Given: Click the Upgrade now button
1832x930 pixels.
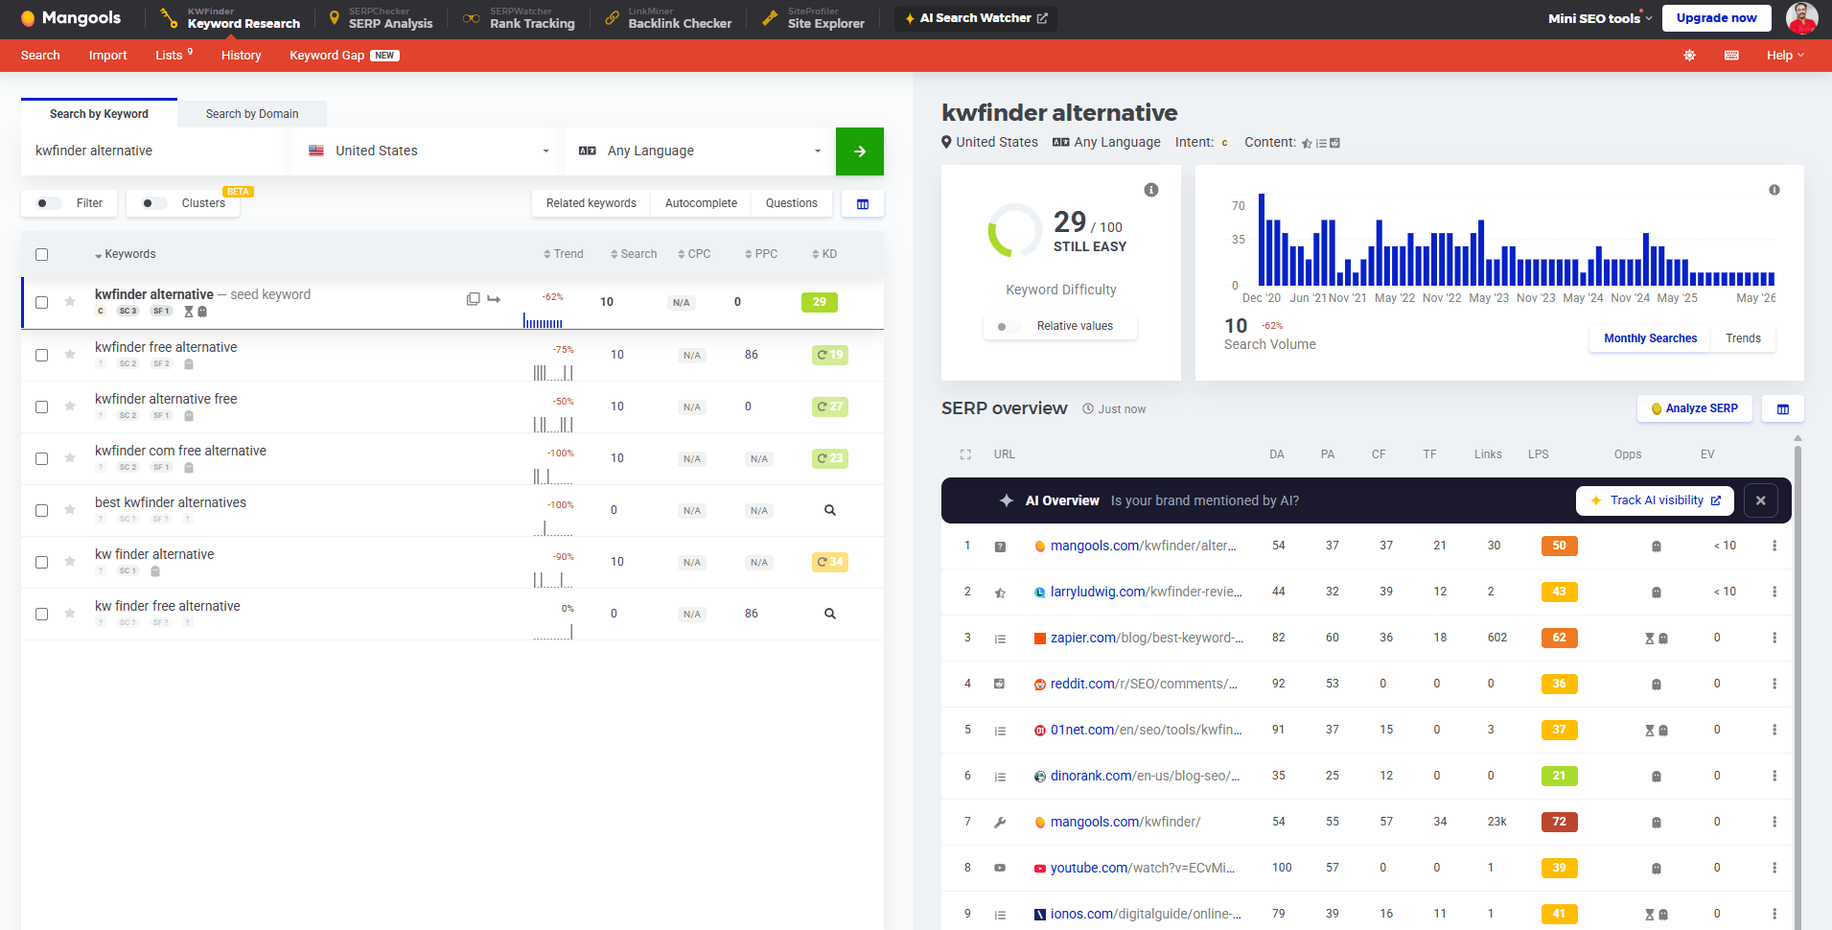Looking at the screenshot, I should [x=1716, y=18].
